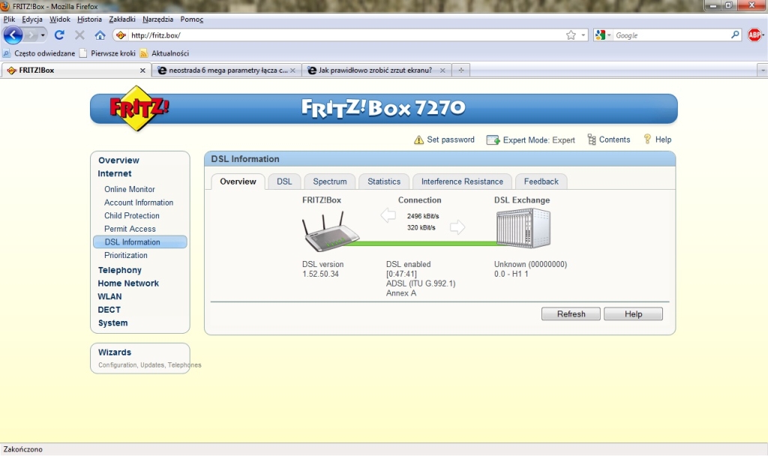The width and height of the screenshot is (768, 456).
Task: Reload the page with the refresh icon
Action: (59, 34)
